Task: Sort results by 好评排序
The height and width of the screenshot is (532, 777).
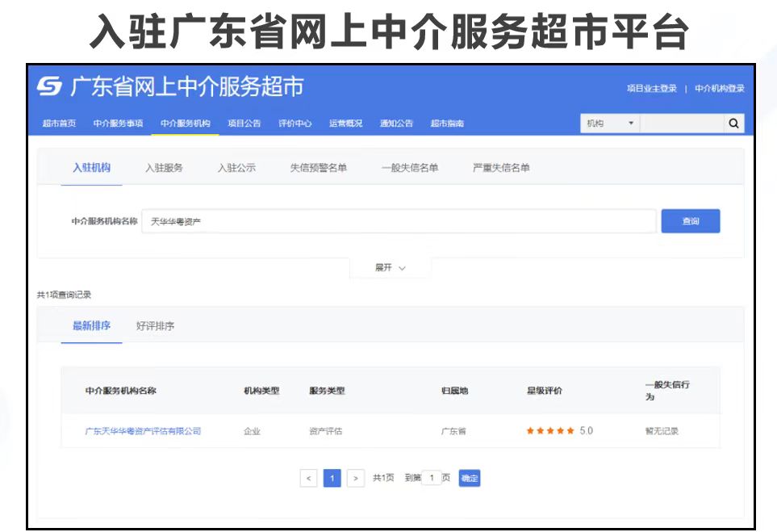Action: [155, 326]
